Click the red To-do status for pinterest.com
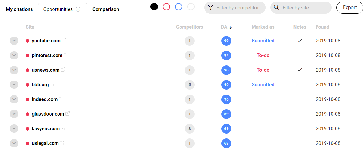 click(263, 55)
